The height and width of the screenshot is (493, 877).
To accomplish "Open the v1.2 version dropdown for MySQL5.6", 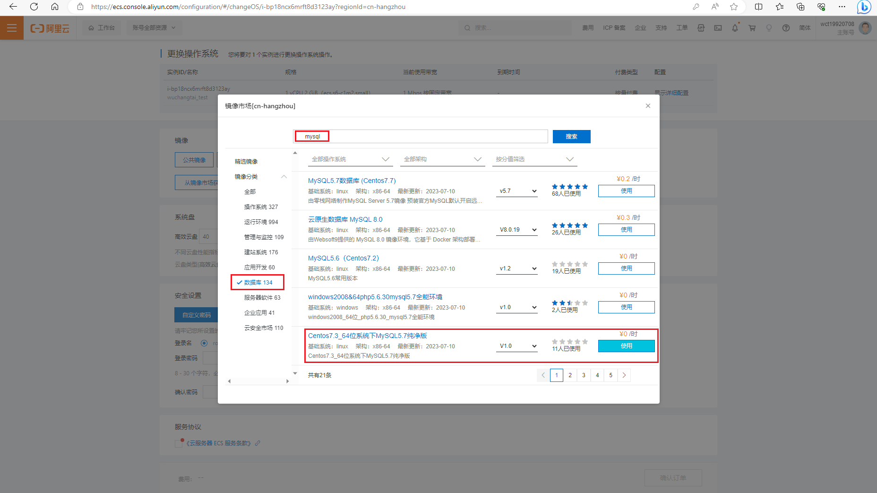I will click(517, 268).
